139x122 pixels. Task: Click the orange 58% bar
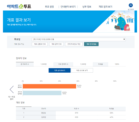click(49, 86)
